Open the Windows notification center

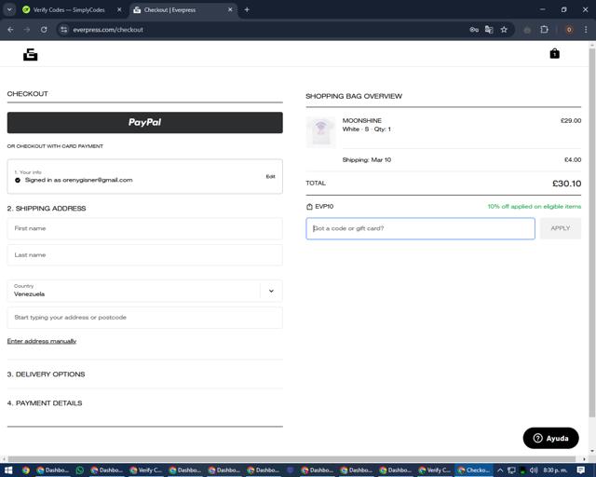click(581, 470)
